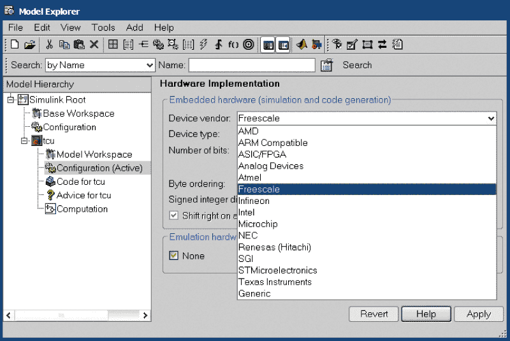The height and width of the screenshot is (341, 510).
Task: Choose AMD from vendor list
Action: click(x=367, y=131)
